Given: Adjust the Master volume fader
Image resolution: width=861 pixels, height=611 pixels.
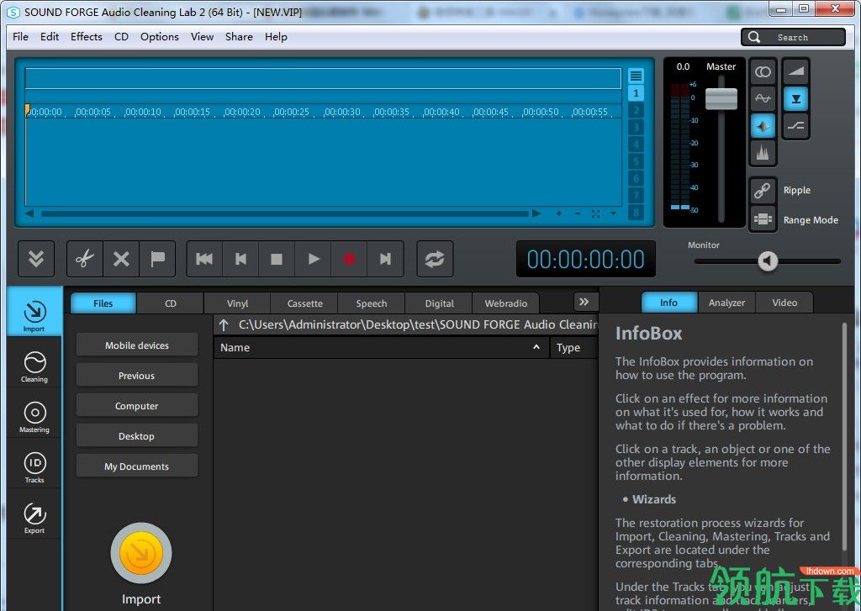Looking at the screenshot, I should click(721, 98).
